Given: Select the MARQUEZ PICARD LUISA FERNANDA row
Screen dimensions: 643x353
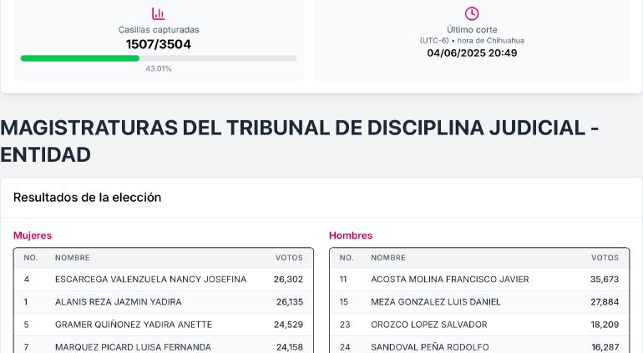Looking at the screenshot, I should tap(133, 346).
